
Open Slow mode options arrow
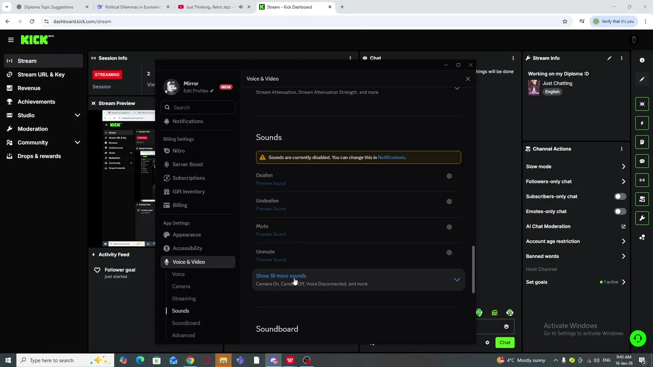(x=623, y=167)
